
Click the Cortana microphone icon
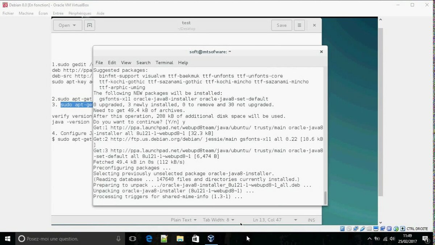[x=119, y=238]
